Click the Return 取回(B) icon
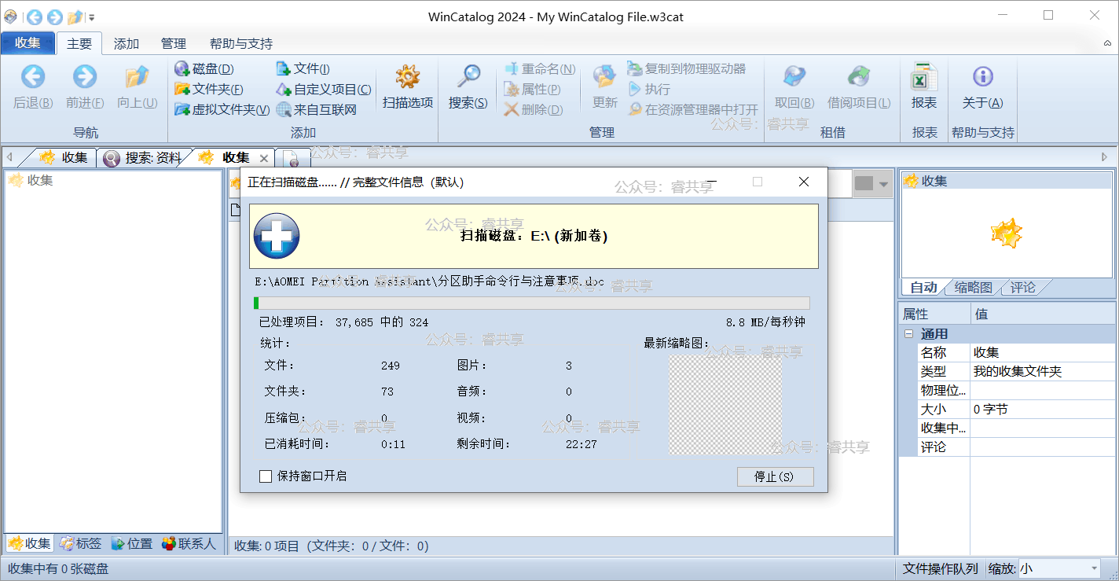The image size is (1119, 581). pos(794,77)
